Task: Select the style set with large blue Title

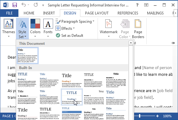Action: point(116,97)
